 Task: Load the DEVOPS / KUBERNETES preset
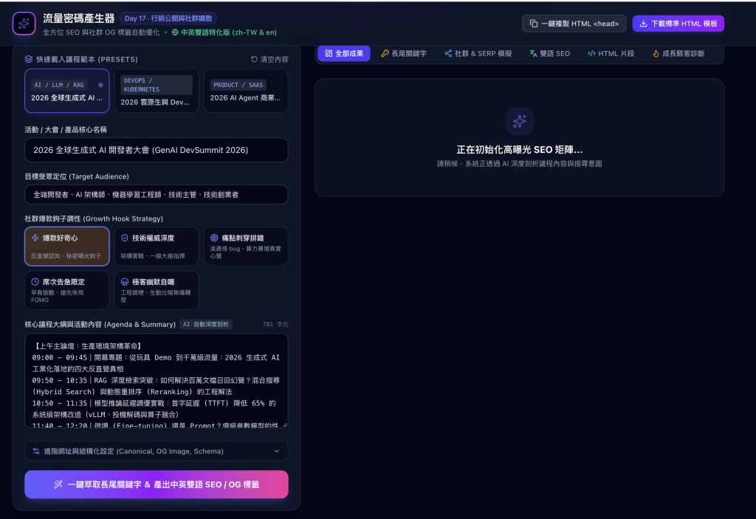pyautogui.click(x=157, y=91)
